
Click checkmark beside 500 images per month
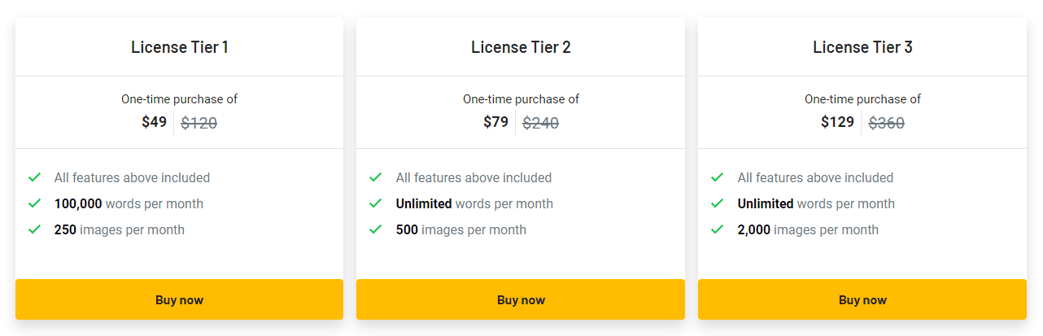tap(376, 229)
